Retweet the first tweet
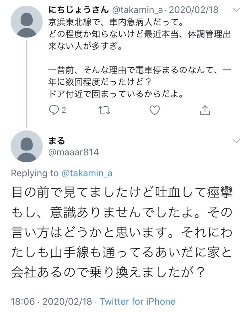Viewport: 250px width, 312px height. (104, 110)
